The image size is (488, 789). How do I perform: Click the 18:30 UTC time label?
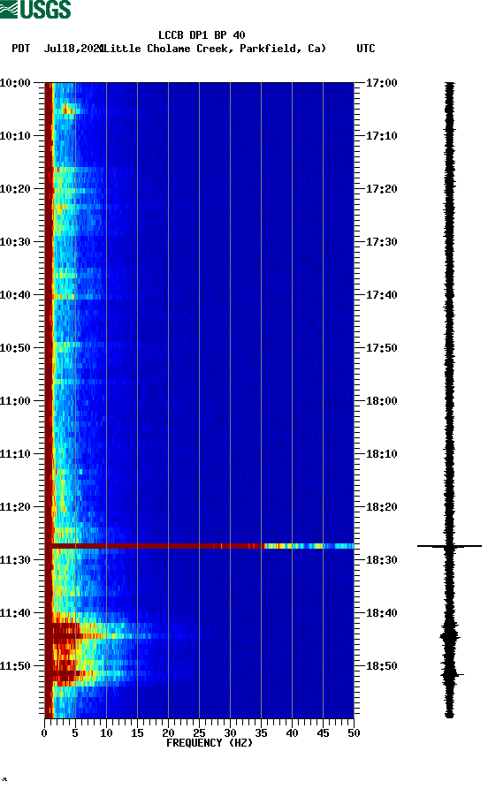381,560
